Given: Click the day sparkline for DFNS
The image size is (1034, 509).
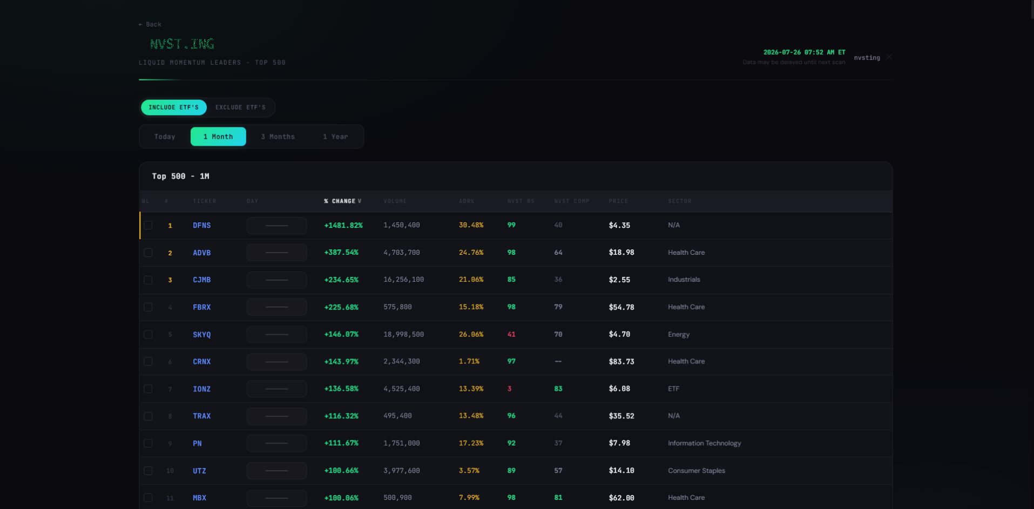Looking at the screenshot, I should [x=276, y=225].
